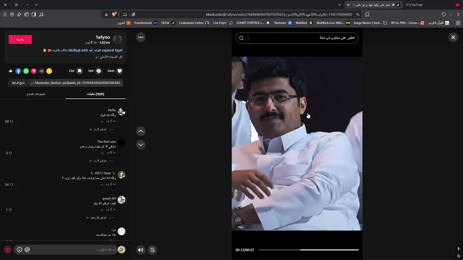Open comments via the speech bubble icon
Image resolution: width=463 pixels, height=260 pixels.
tap(98, 71)
